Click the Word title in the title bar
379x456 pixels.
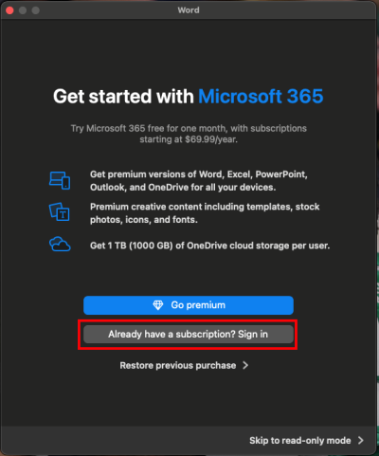click(x=189, y=10)
